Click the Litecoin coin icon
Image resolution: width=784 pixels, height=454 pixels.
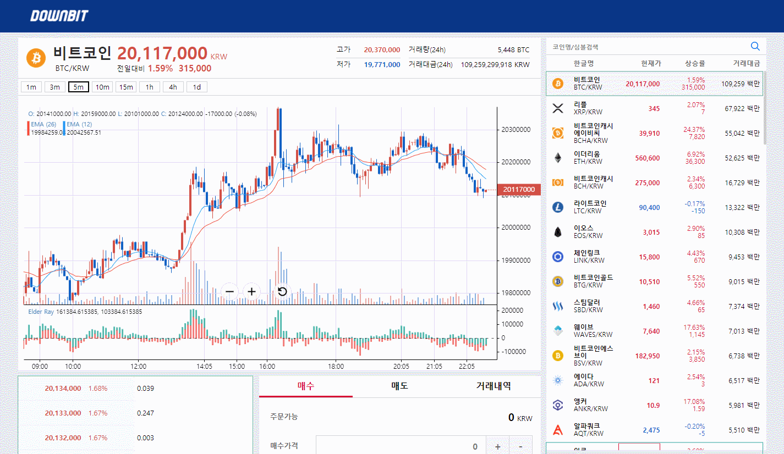click(x=558, y=207)
